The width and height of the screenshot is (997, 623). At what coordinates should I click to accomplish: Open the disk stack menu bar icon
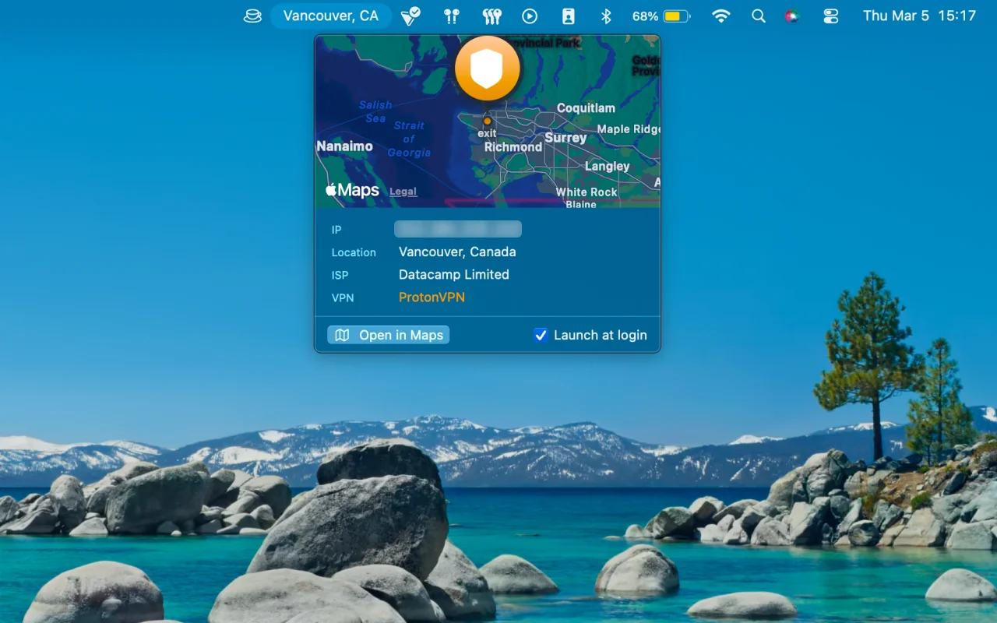[x=252, y=16]
